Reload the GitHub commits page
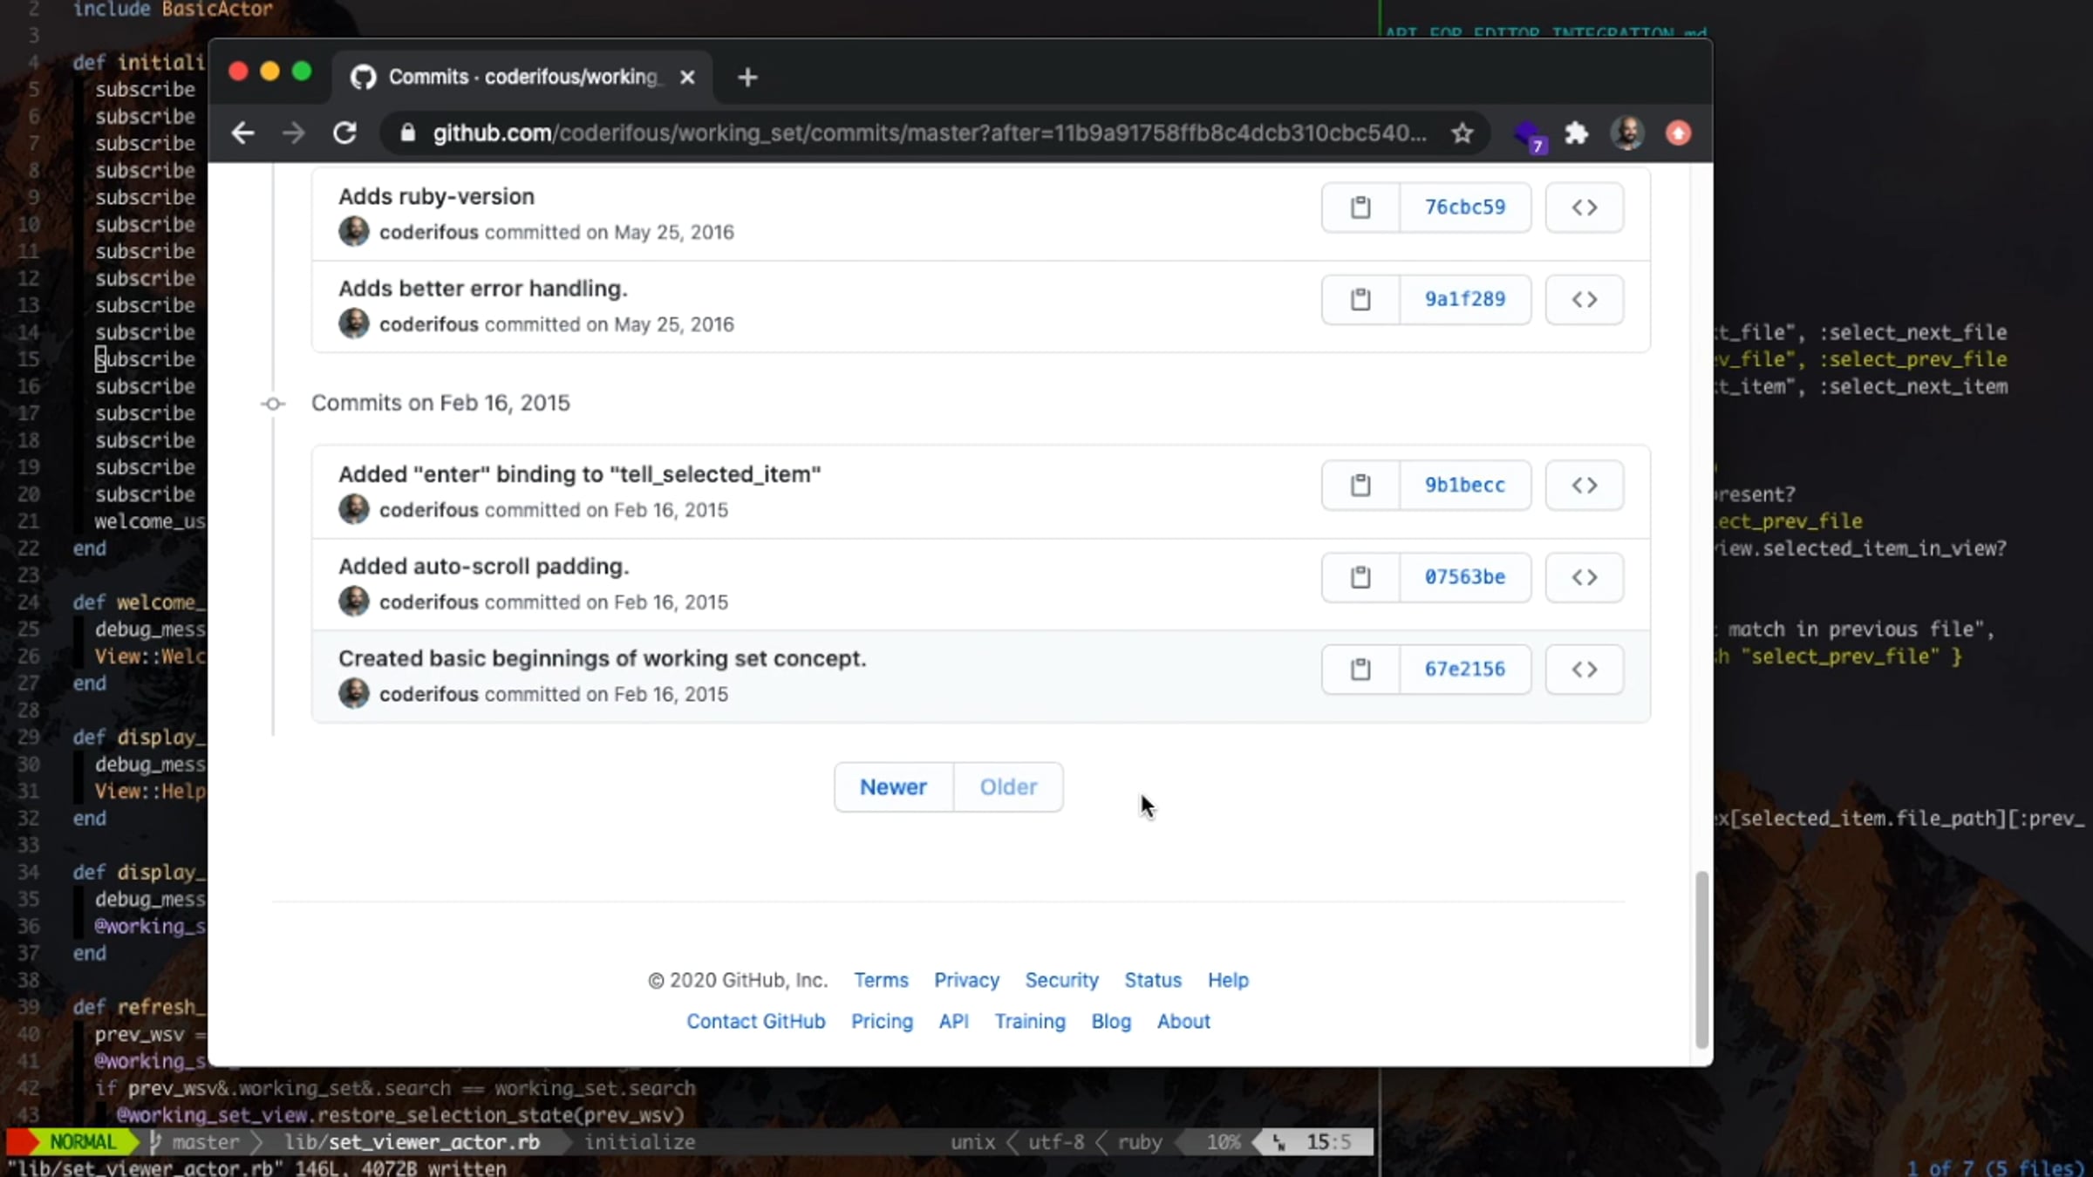Screen dimensions: 2093x1177 tap(345, 133)
